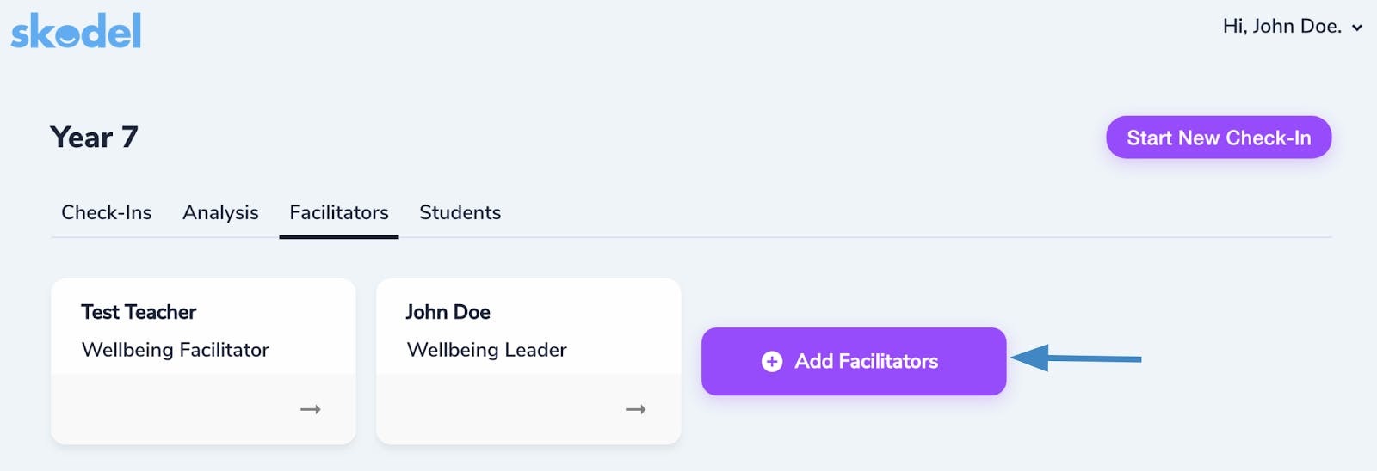Click the Year 7 heading
This screenshot has height=471, width=1377.
click(94, 138)
